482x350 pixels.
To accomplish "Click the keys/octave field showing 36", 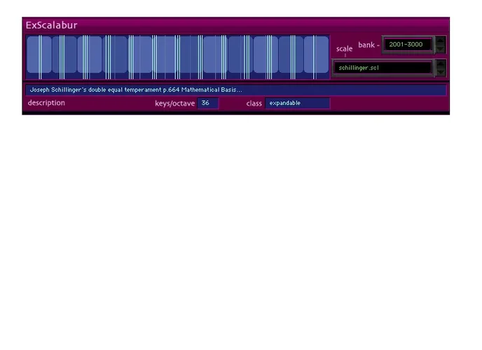I will point(208,103).
